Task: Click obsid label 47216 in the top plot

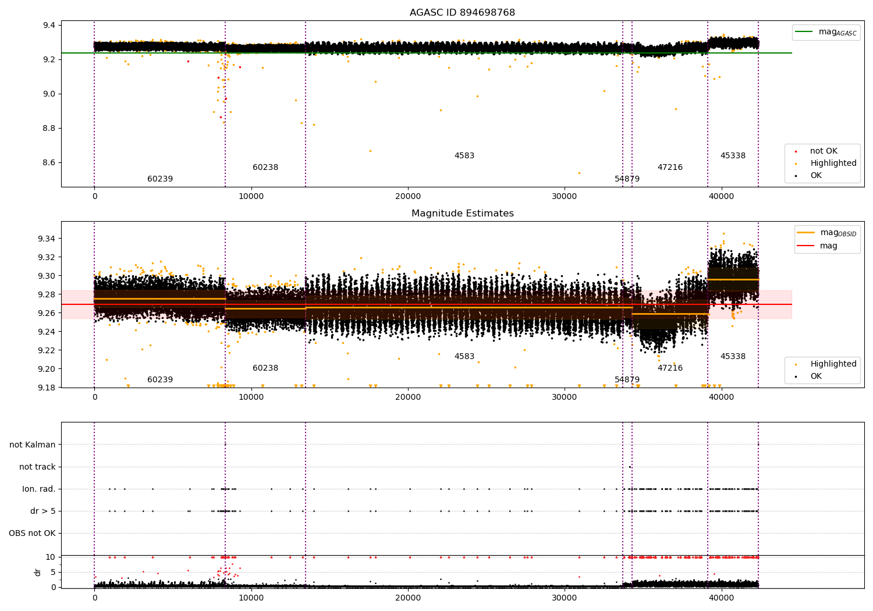Action: click(670, 167)
